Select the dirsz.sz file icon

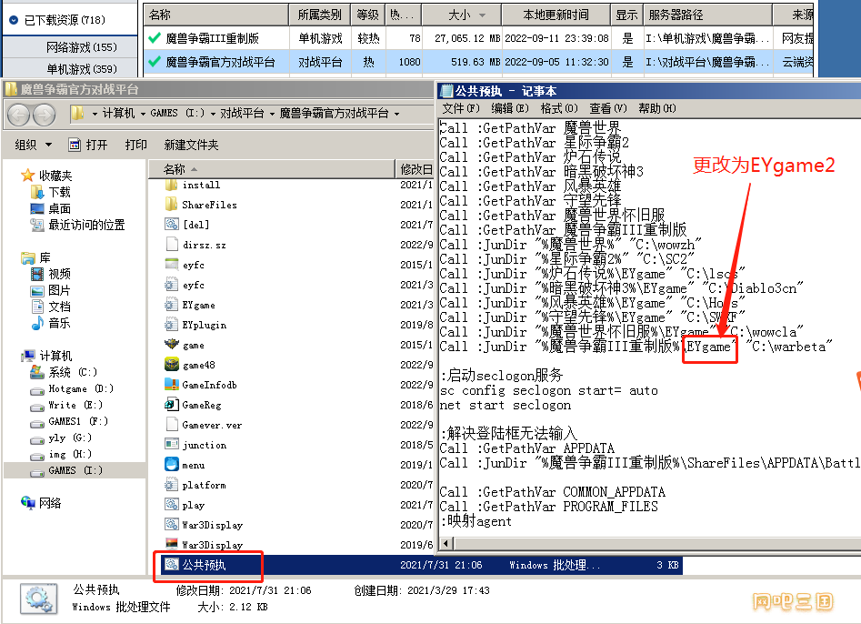click(x=171, y=245)
